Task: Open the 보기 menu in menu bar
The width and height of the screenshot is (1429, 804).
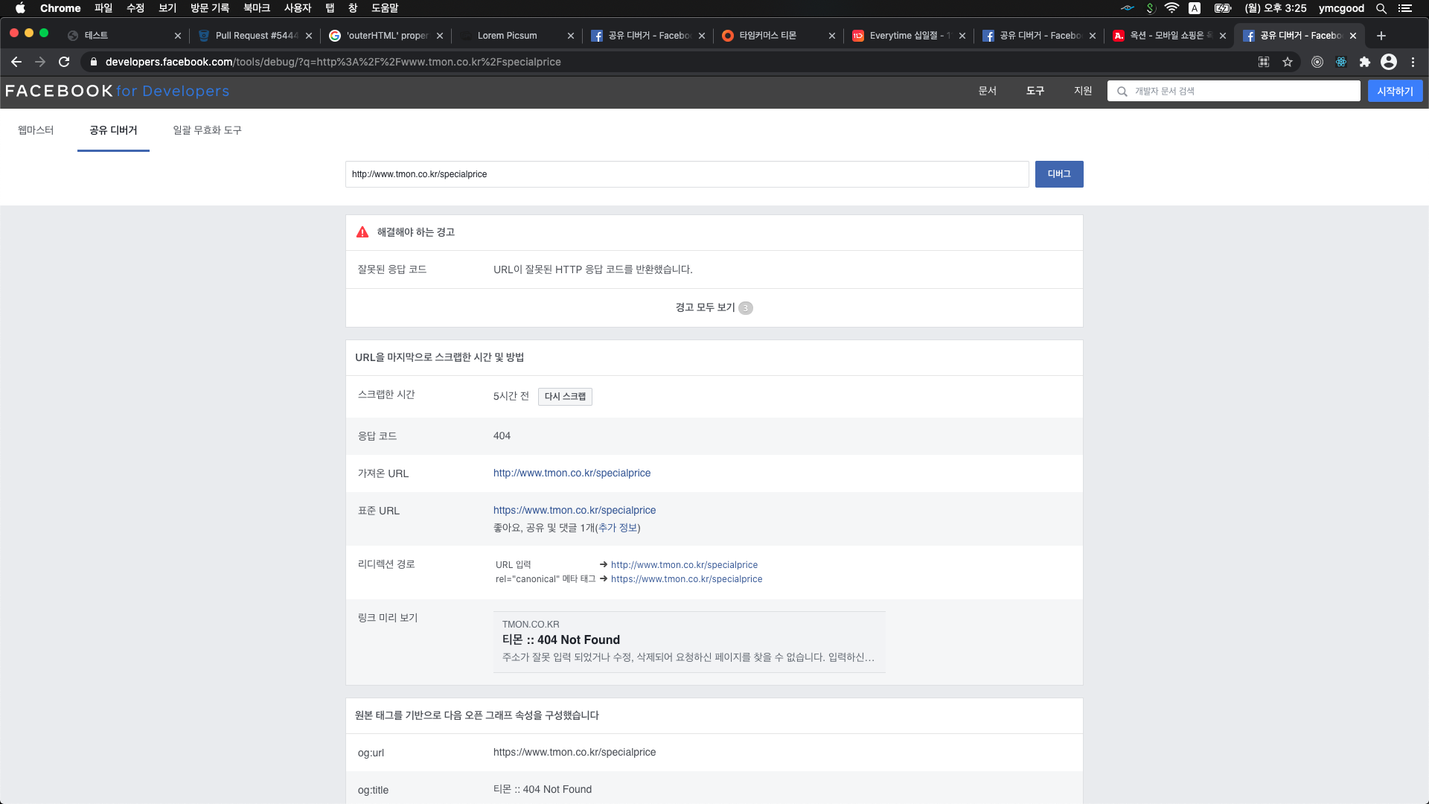Action: [167, 8]
